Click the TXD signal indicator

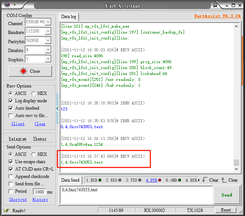click(134, 180)
